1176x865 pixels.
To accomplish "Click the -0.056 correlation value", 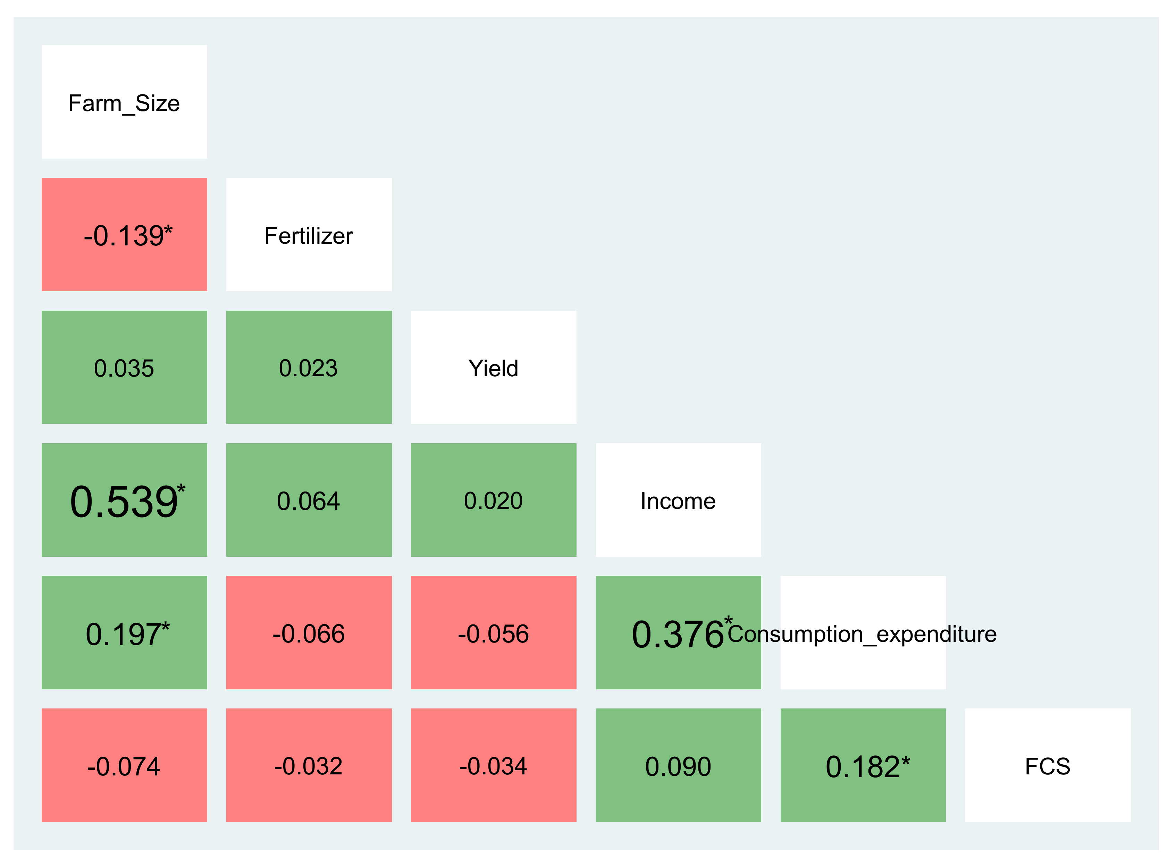I will (x=493, y=633).
